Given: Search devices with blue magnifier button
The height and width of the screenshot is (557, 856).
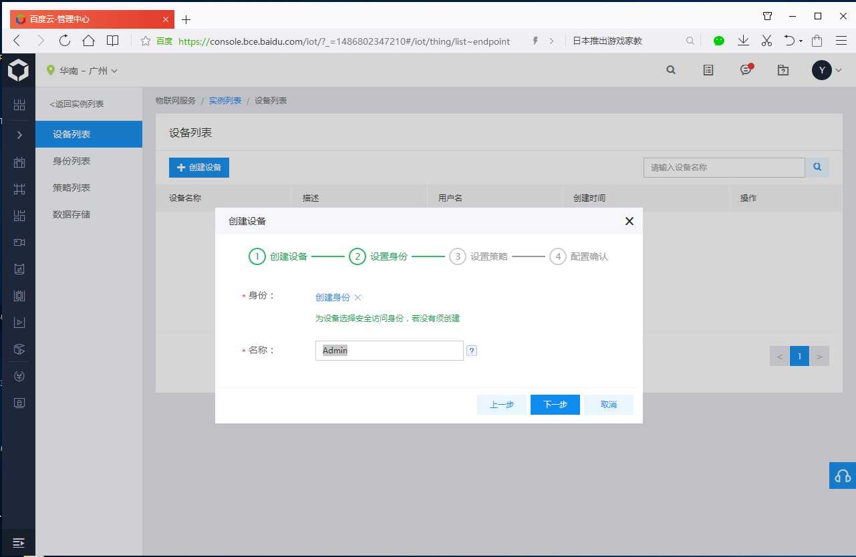Looking at the screenshot, I should pos(817,167).
